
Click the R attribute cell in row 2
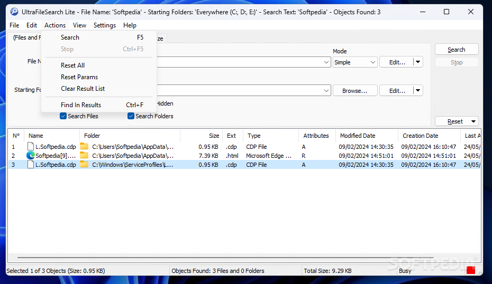coord(304,156)
